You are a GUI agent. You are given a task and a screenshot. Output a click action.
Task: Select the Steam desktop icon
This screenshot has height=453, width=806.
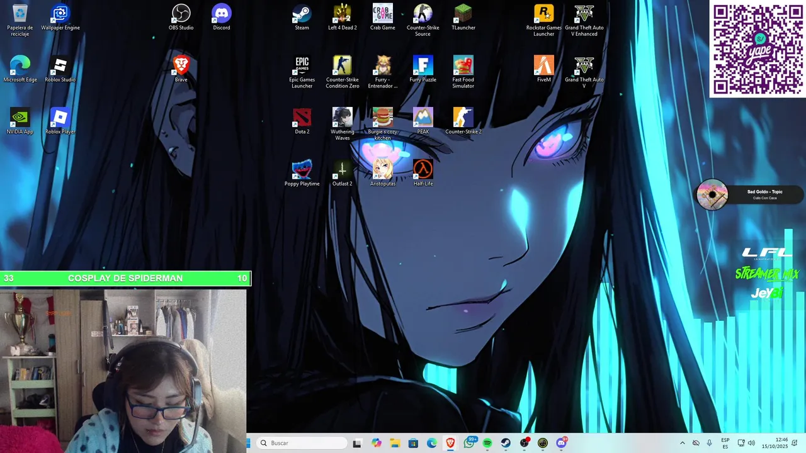pyautogui.click(x=302, y=18)
